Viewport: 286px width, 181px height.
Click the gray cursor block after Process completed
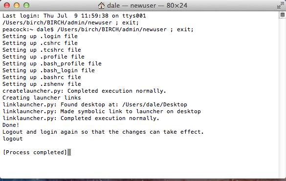tap(69, 152)
